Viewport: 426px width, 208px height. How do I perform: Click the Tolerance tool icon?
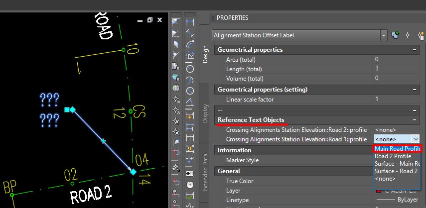click(x=190, y=173)
